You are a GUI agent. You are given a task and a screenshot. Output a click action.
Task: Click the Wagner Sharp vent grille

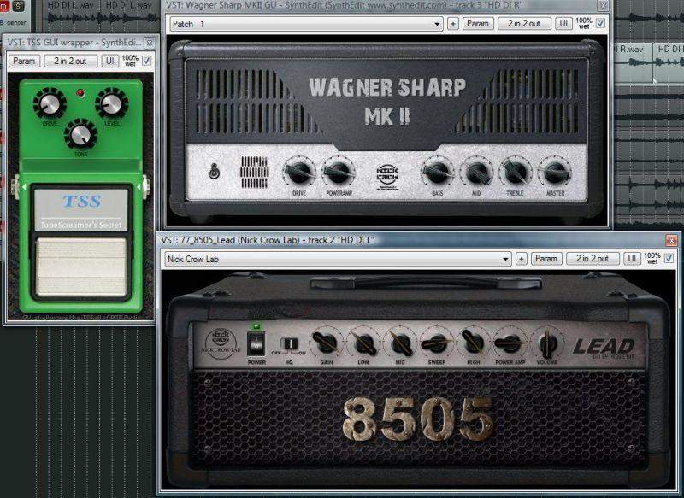(254, 172)
